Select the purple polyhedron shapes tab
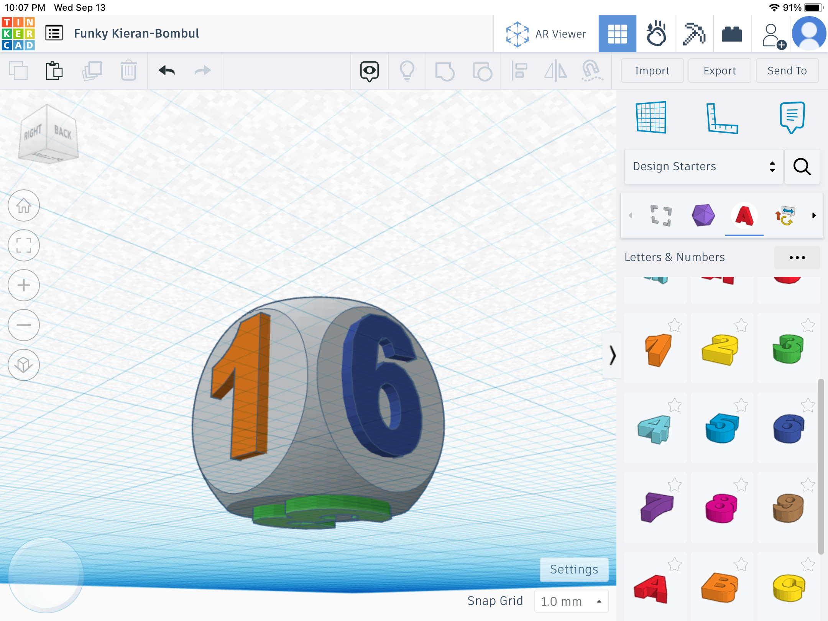This screenshot has height=621, width=828. [703, 215]
